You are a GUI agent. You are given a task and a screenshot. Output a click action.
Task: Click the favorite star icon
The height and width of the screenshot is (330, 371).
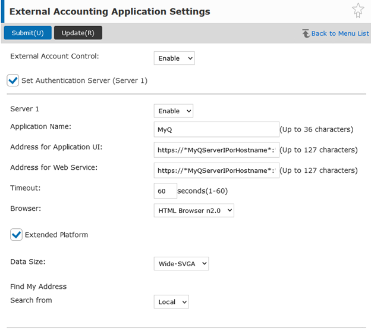click(x=358, y=10)
